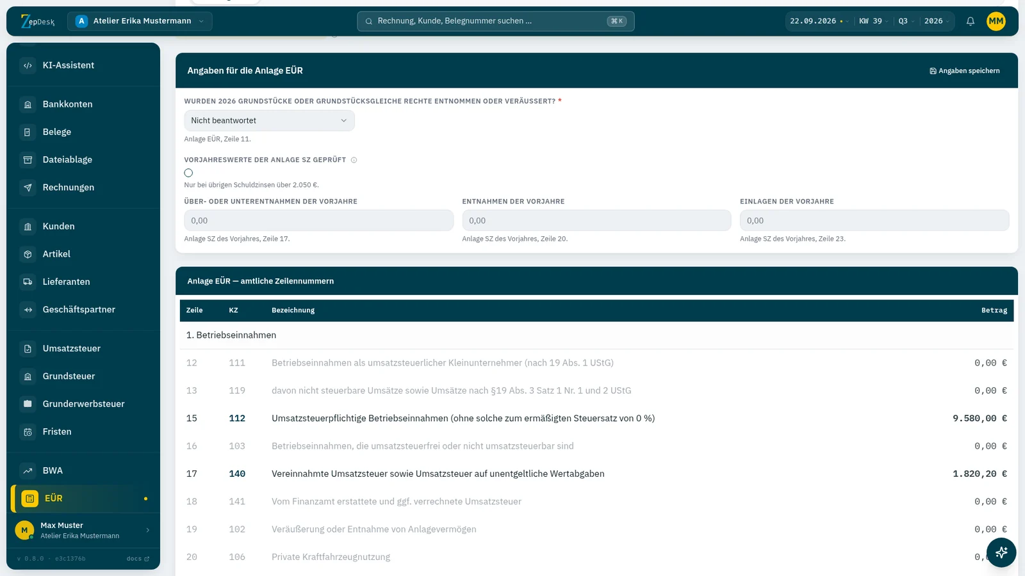This screenshot has width=1025, height=576.
Task: Click Kennzahl 112 in table
Action: point(237,419)
